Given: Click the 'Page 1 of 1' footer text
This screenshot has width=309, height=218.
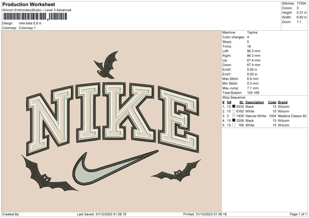Looking at the screenshot, I should point(298,214).
